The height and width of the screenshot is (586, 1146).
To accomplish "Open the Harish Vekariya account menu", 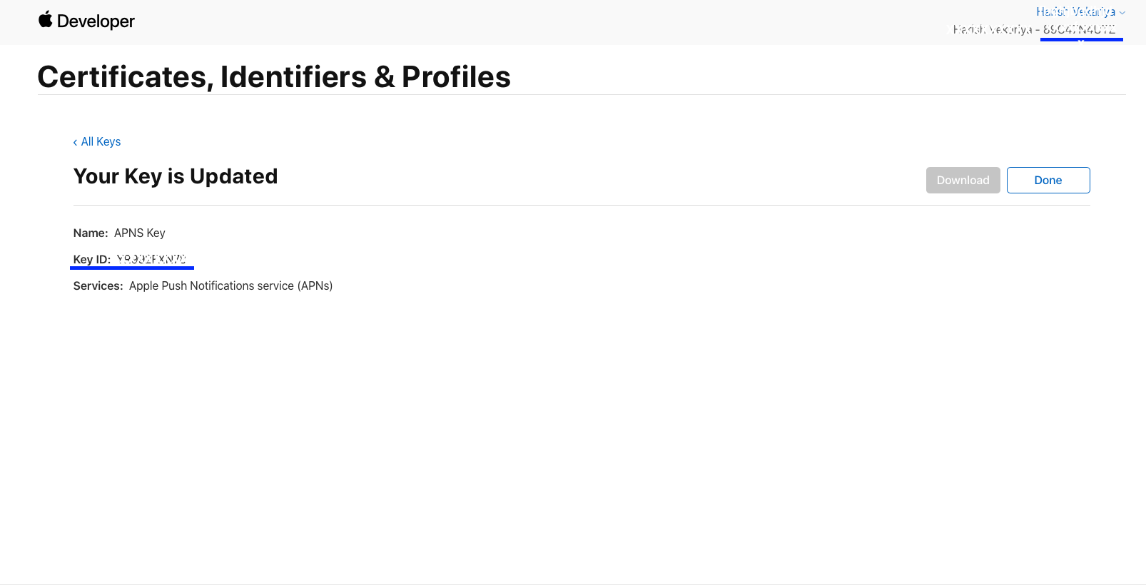I will tap(1075, 11).
